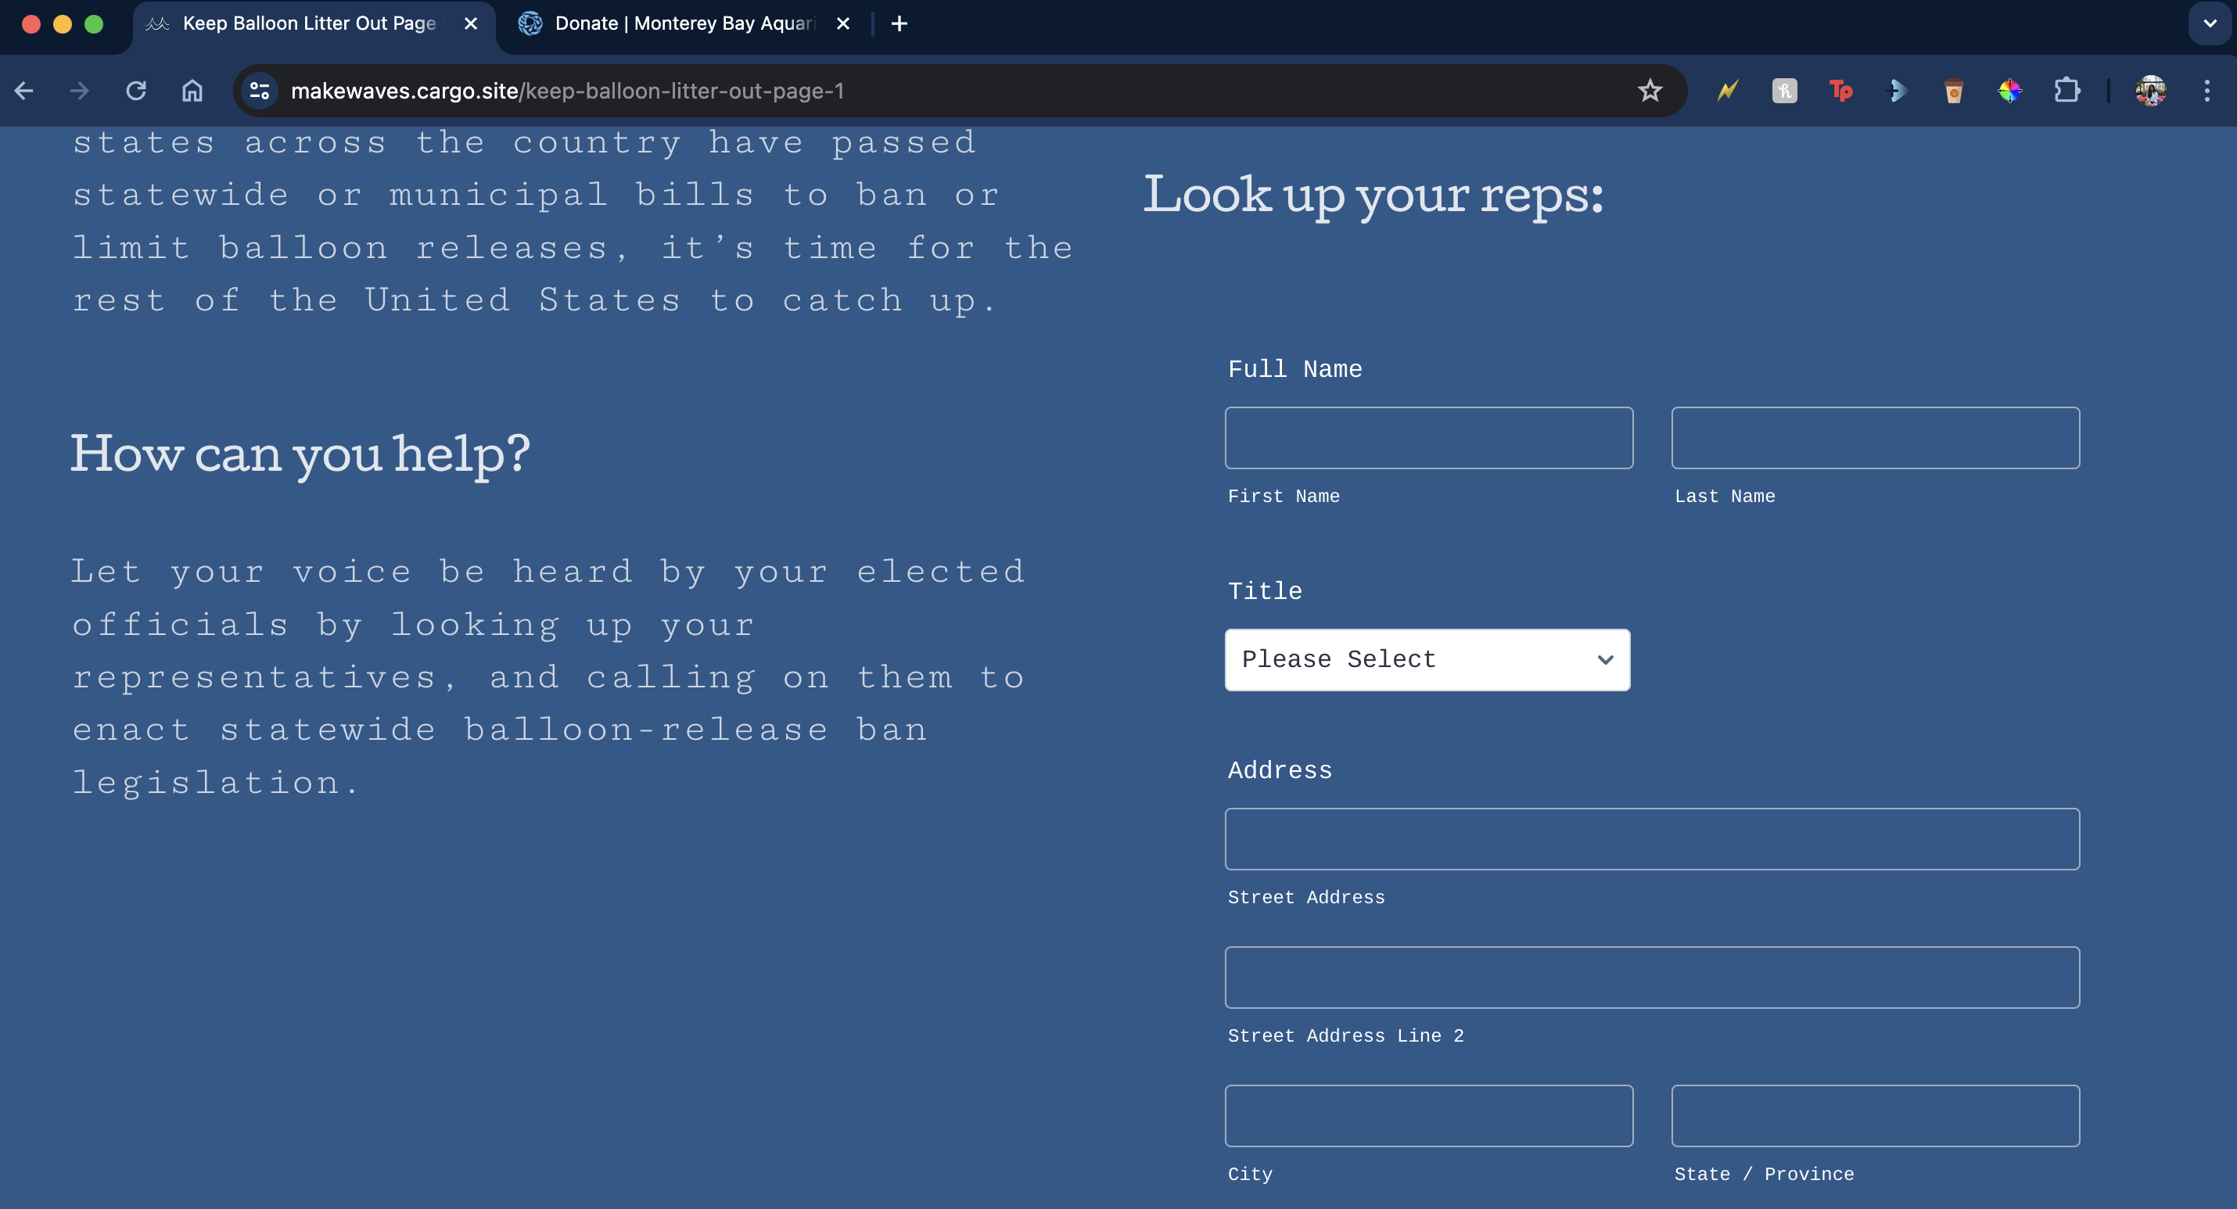The image size is (2237, 1209).
Task: Open the browser home page
Action: coord(192,91)
